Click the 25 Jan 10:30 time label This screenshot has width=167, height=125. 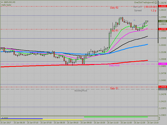coord(99,123)
